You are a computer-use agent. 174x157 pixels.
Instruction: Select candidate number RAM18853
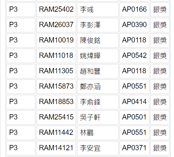56,102
